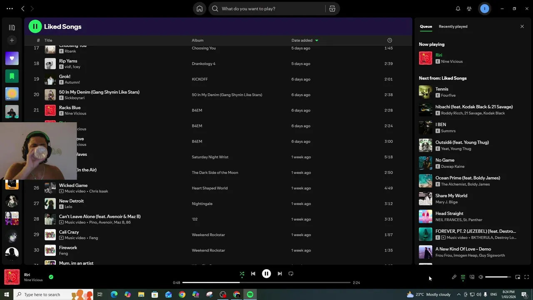
Task: Play the song Rip Yams
Action: 68,61
